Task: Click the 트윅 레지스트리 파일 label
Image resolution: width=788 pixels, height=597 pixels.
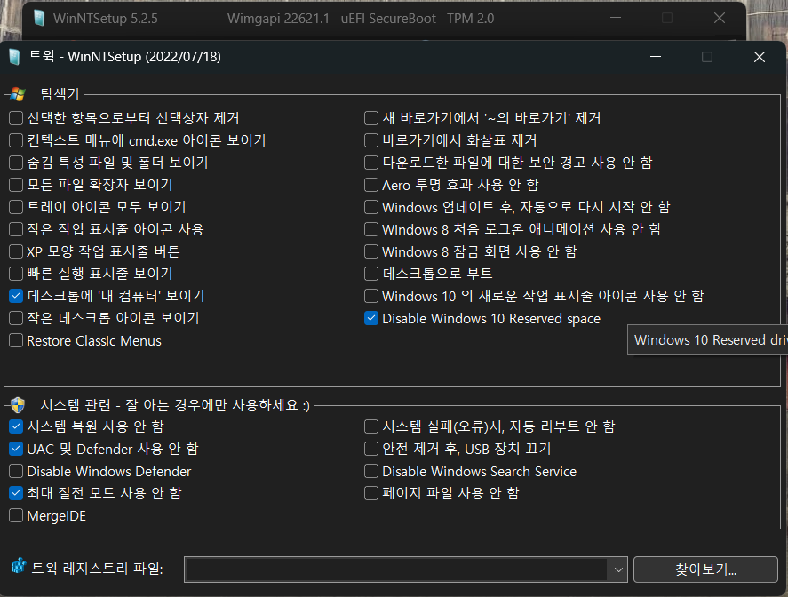Action: pos(98,569)
